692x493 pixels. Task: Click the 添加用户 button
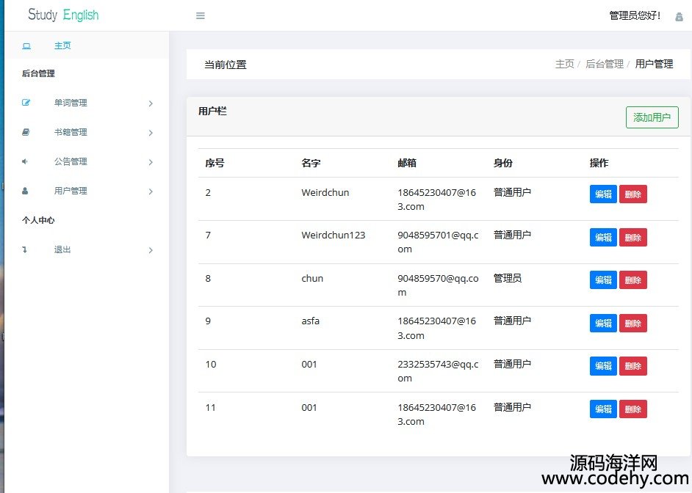click(652, 117)
